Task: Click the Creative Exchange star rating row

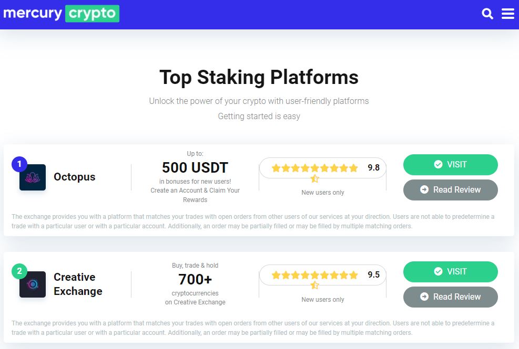Action: [x=315, y=275]
